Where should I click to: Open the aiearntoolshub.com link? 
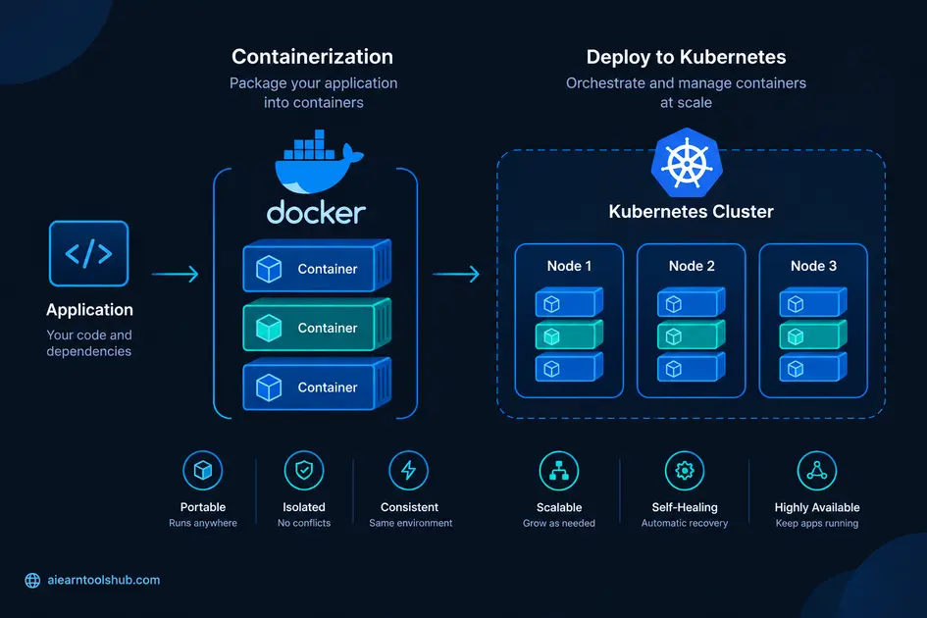click(103, 580)
